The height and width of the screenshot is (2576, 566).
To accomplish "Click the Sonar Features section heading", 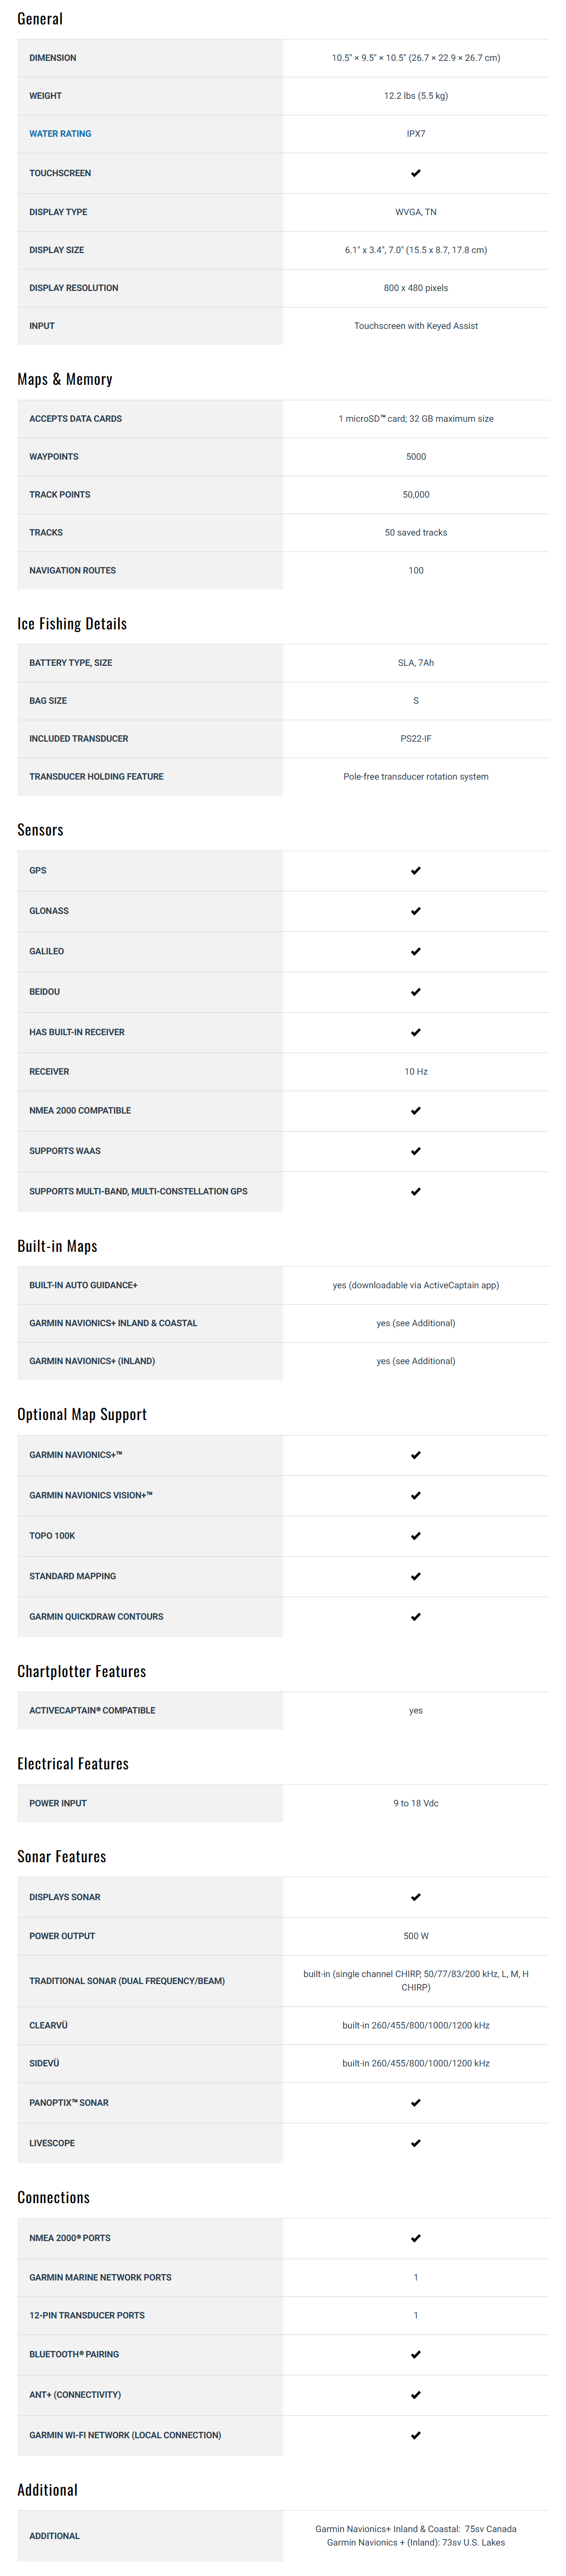I will (62, 1857).
